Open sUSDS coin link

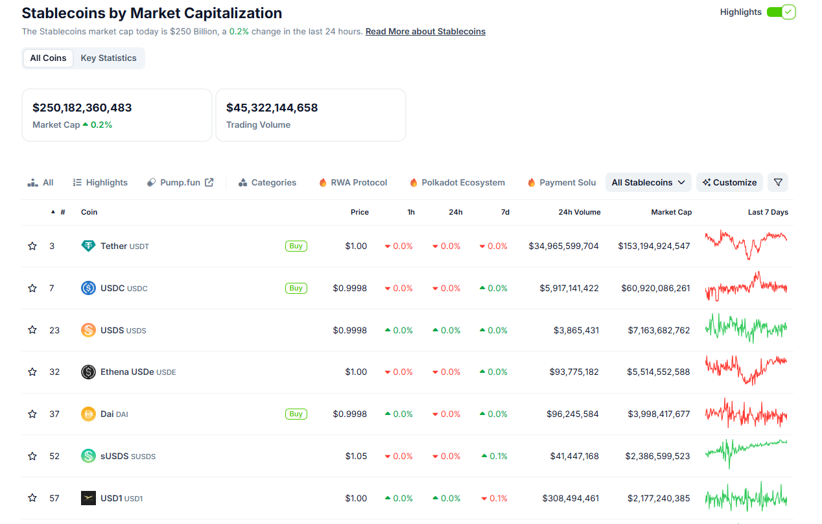pos(128,456)
